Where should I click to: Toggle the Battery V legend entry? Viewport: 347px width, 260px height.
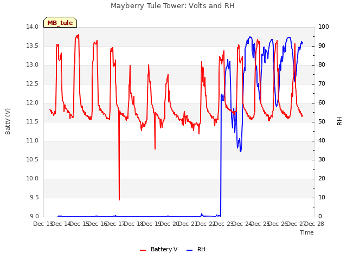click(x=158, y=249)
